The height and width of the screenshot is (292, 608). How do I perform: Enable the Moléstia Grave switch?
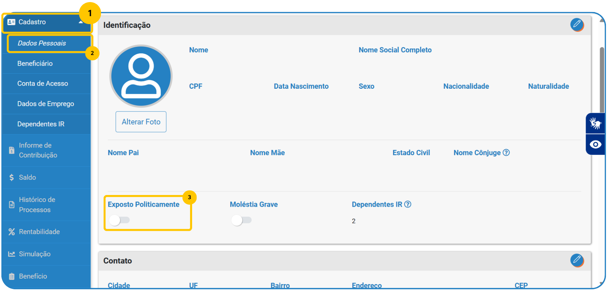(241, 220)
